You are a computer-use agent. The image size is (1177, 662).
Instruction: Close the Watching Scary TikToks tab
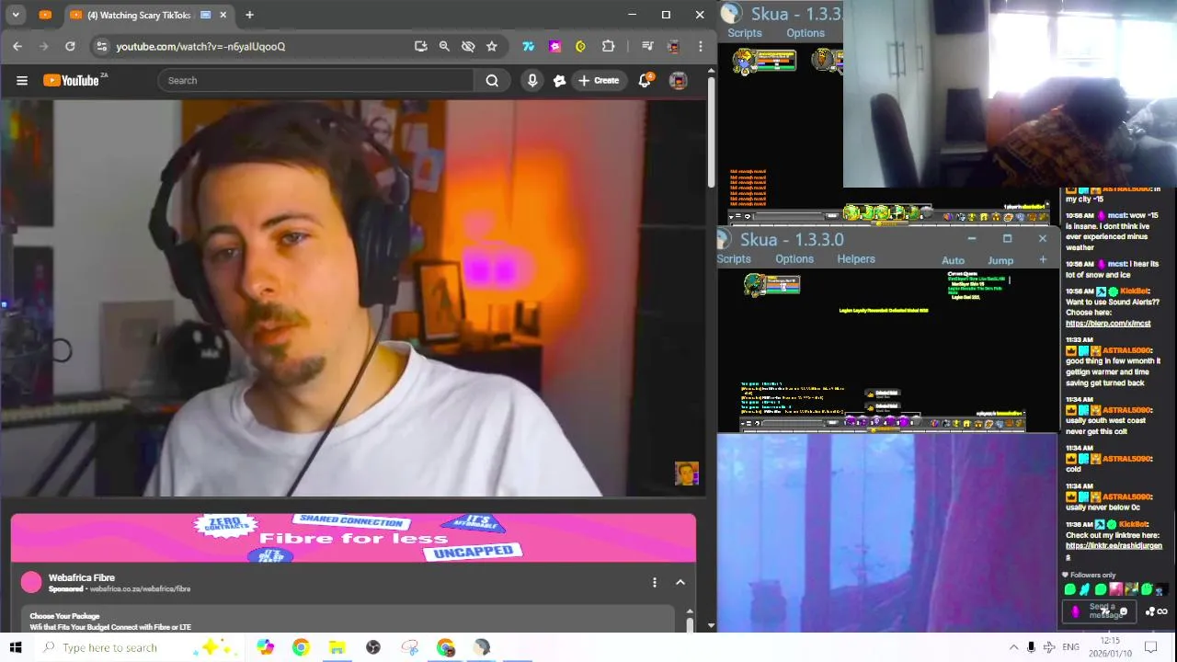coord(223,15)
